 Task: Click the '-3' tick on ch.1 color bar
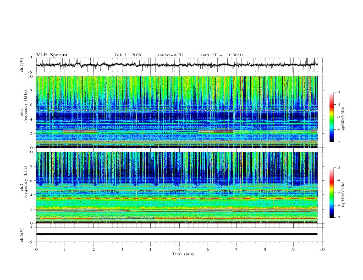coord(338,92)
